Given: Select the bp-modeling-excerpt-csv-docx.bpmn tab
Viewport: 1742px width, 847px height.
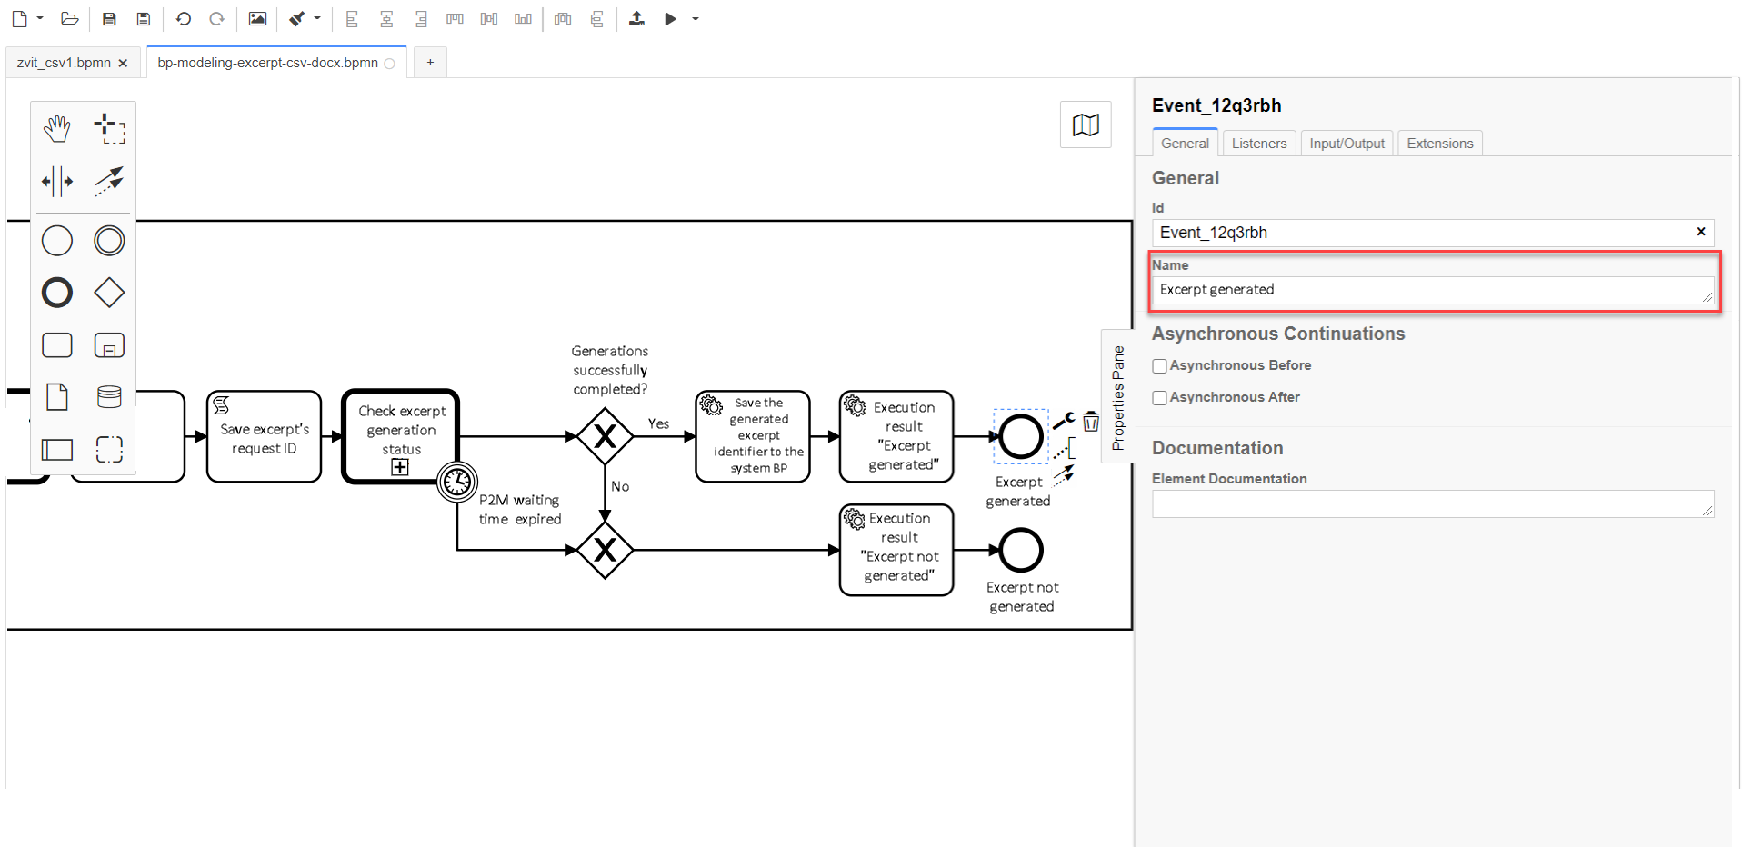Looking at the screenshot, I should [x=267, y=63].
